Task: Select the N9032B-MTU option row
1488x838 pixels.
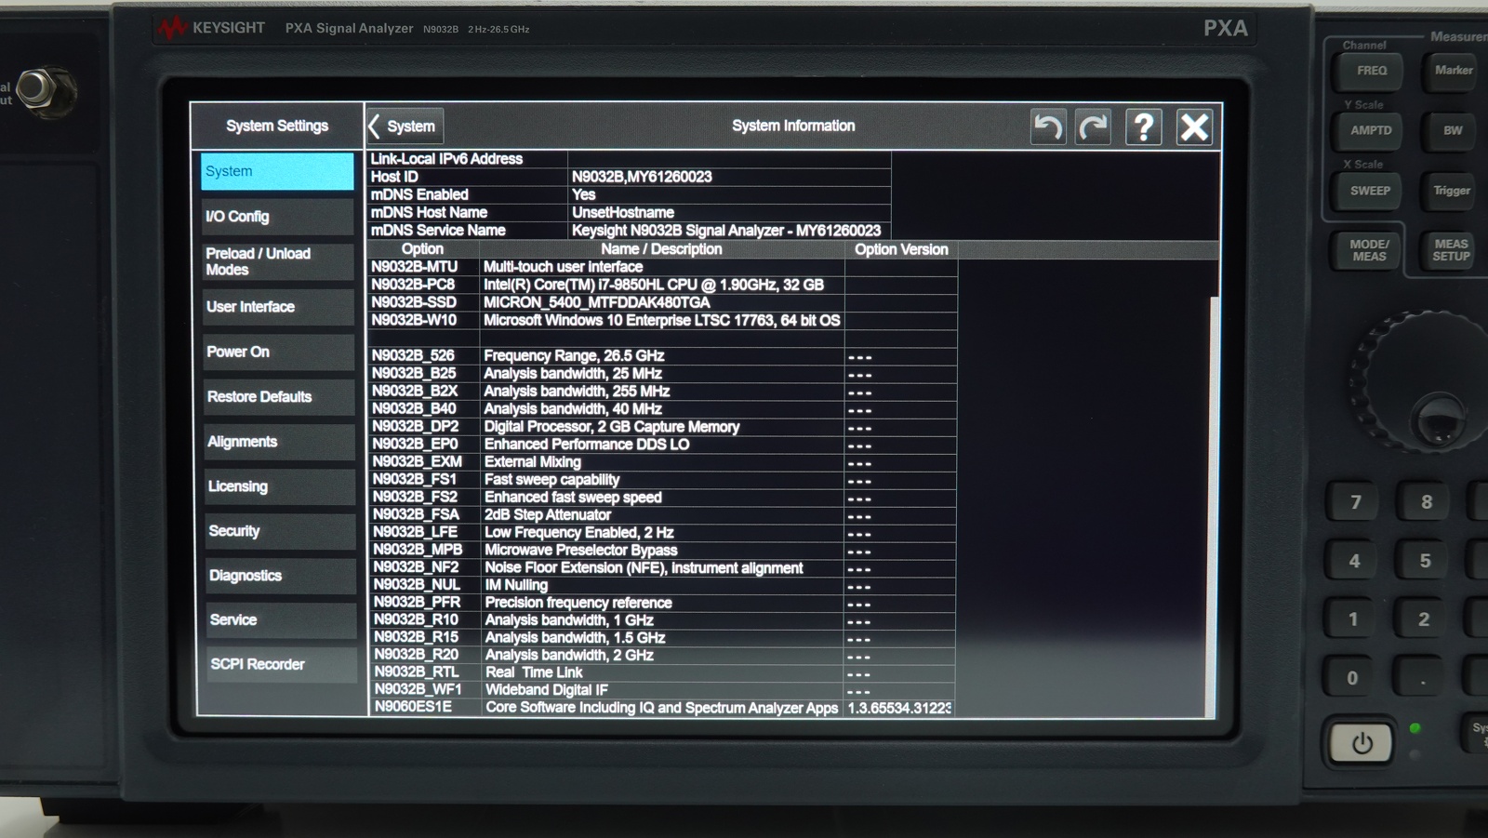Action: [662, 267]
